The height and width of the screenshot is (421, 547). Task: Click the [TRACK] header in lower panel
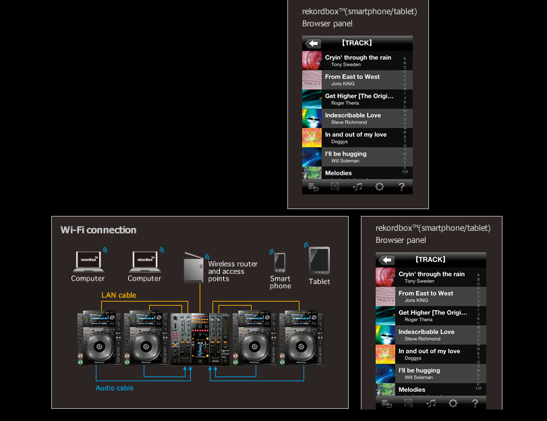pyautogui.click(x=430, y=259)
